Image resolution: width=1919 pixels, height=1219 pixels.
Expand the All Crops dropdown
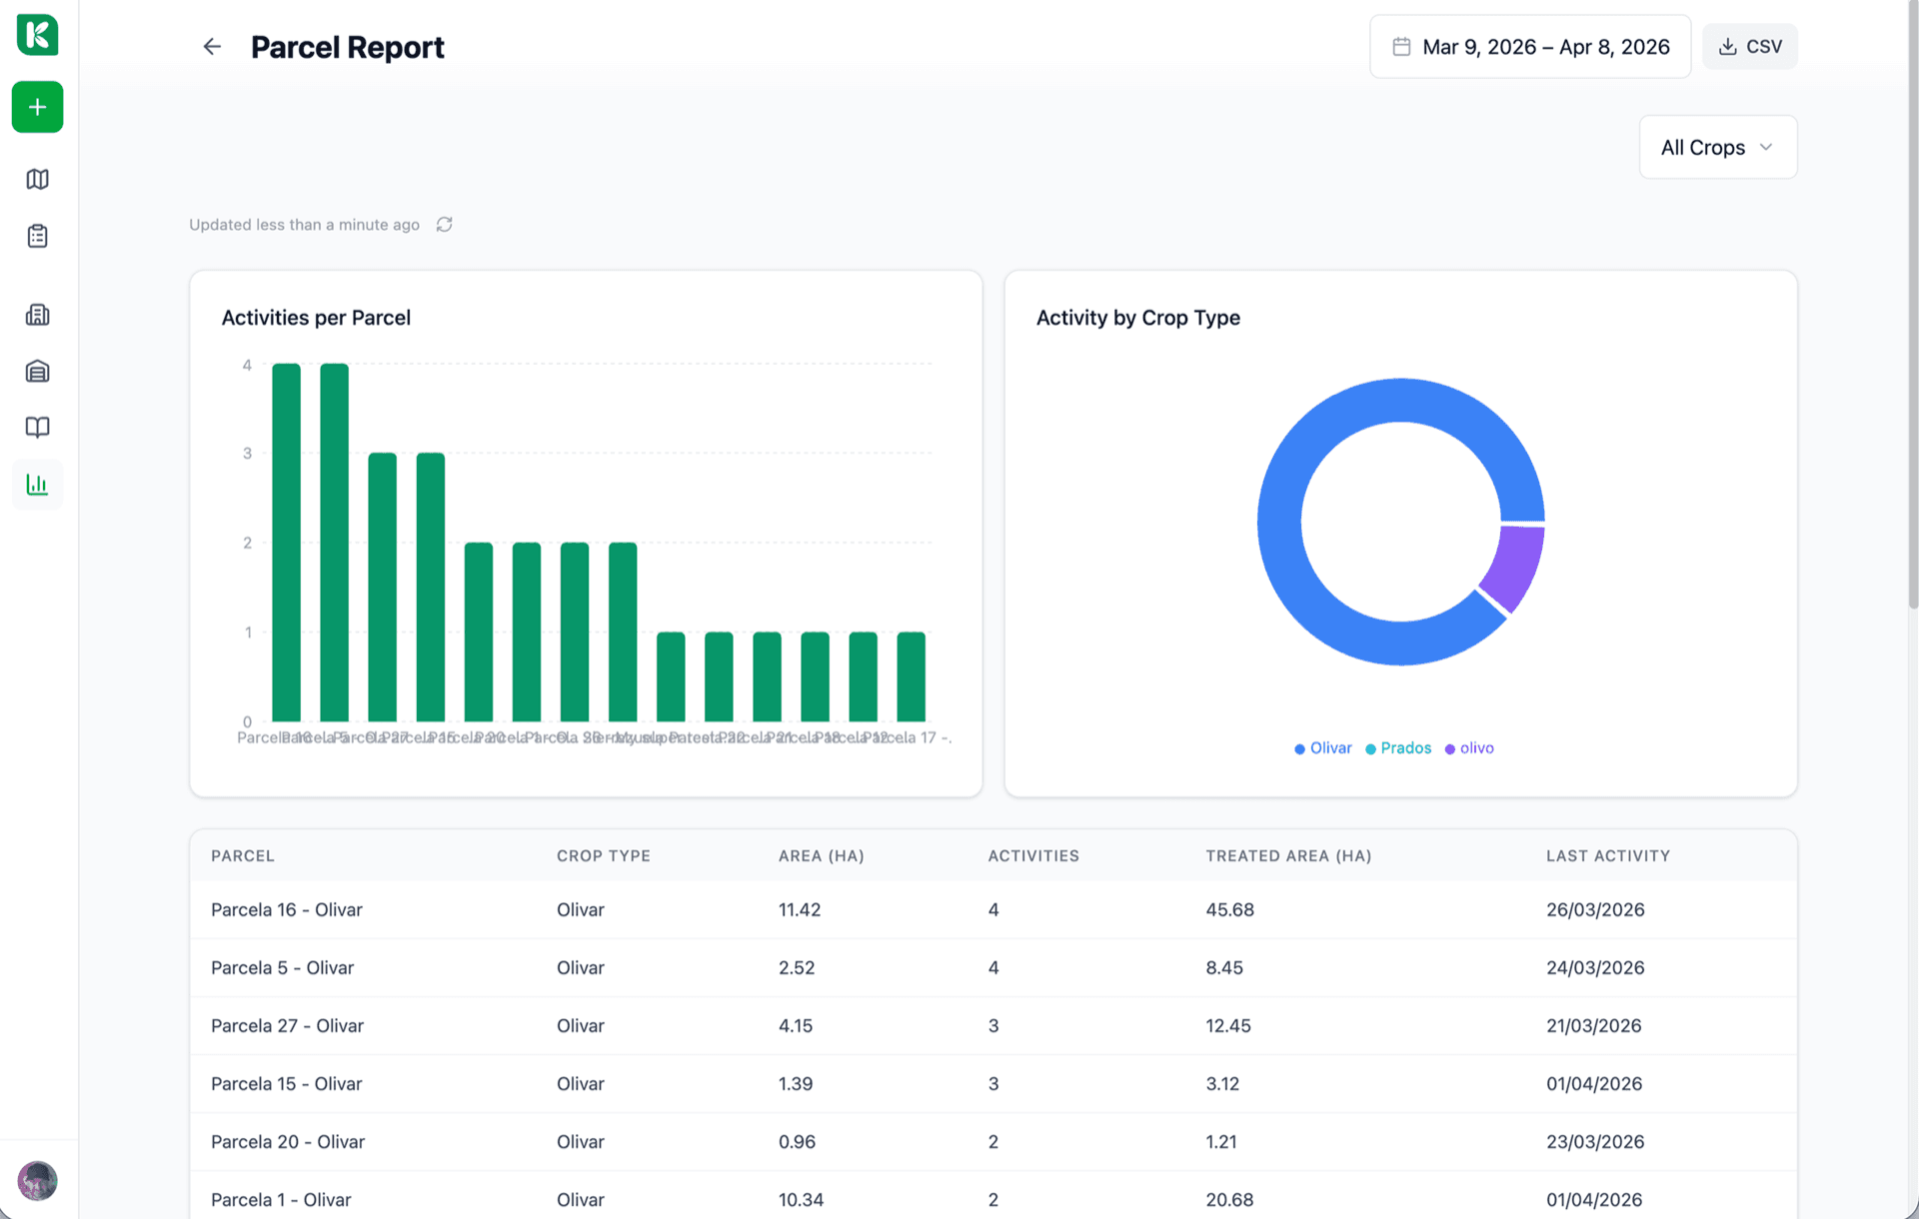point(1717,148)
